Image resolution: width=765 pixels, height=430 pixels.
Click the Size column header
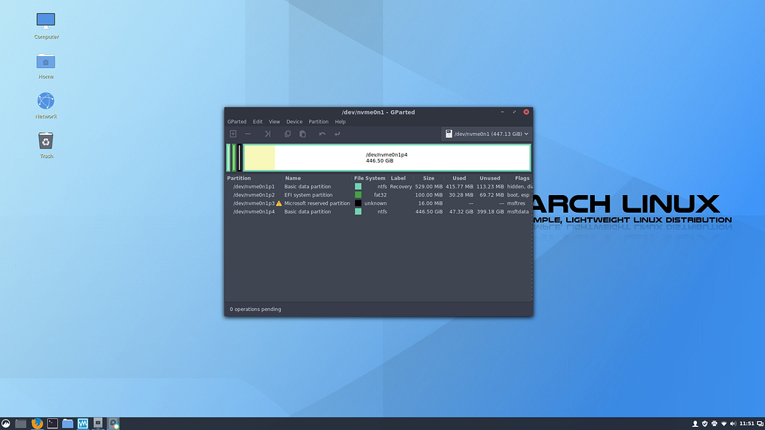point(429,179)
